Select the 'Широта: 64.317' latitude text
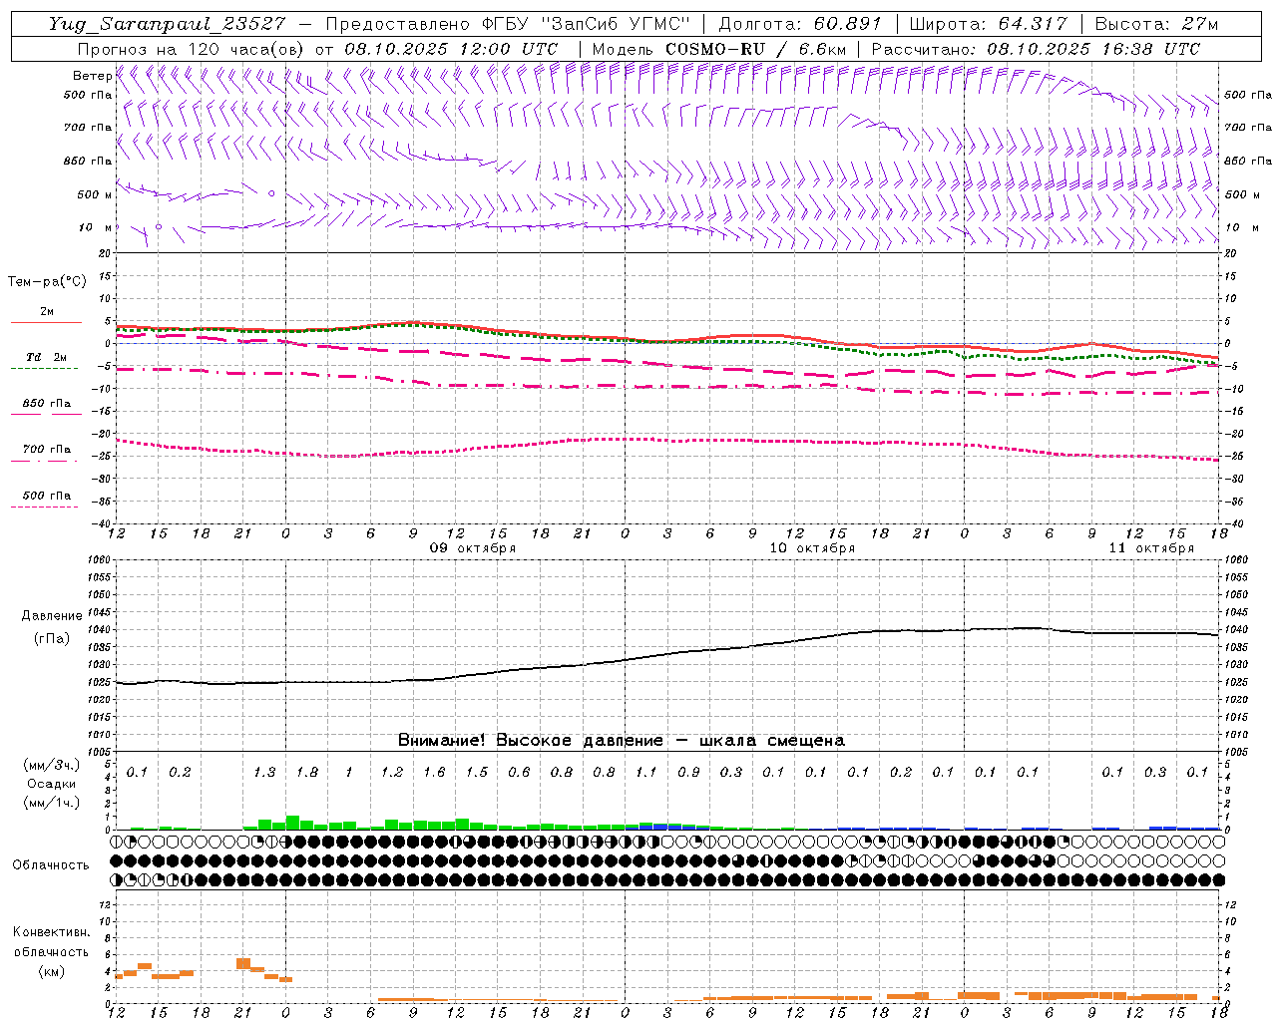The width and height of the screenshot is (1277, 1021). (988, 24)
